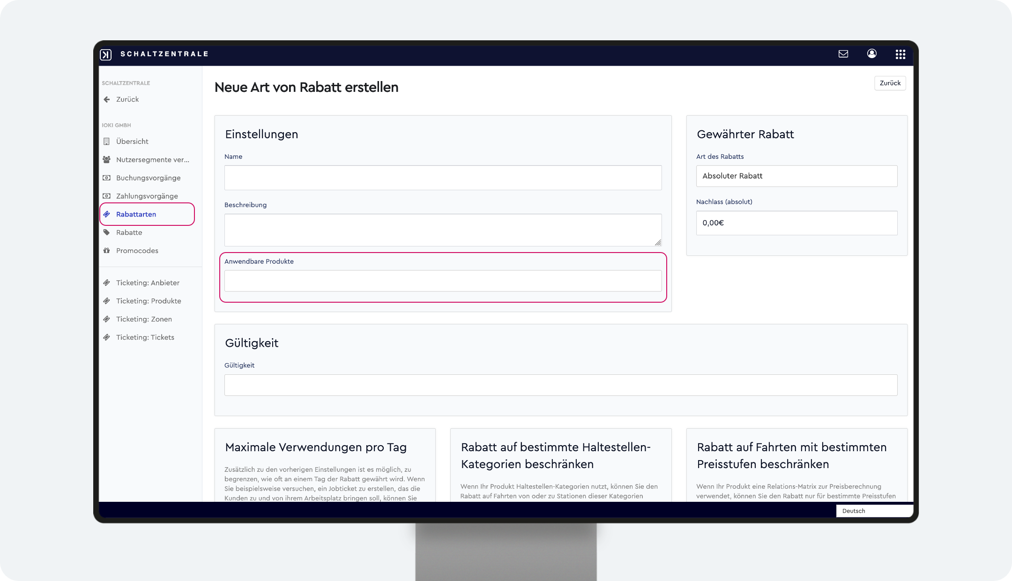Open the apps grid menu icon

coord(900,54)
